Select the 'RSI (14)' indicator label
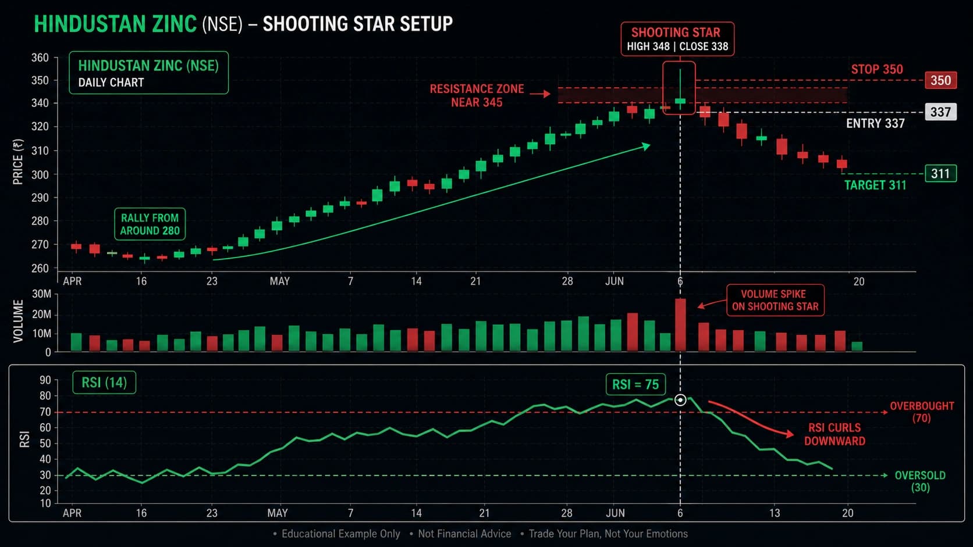 click(x=104, y=382)
